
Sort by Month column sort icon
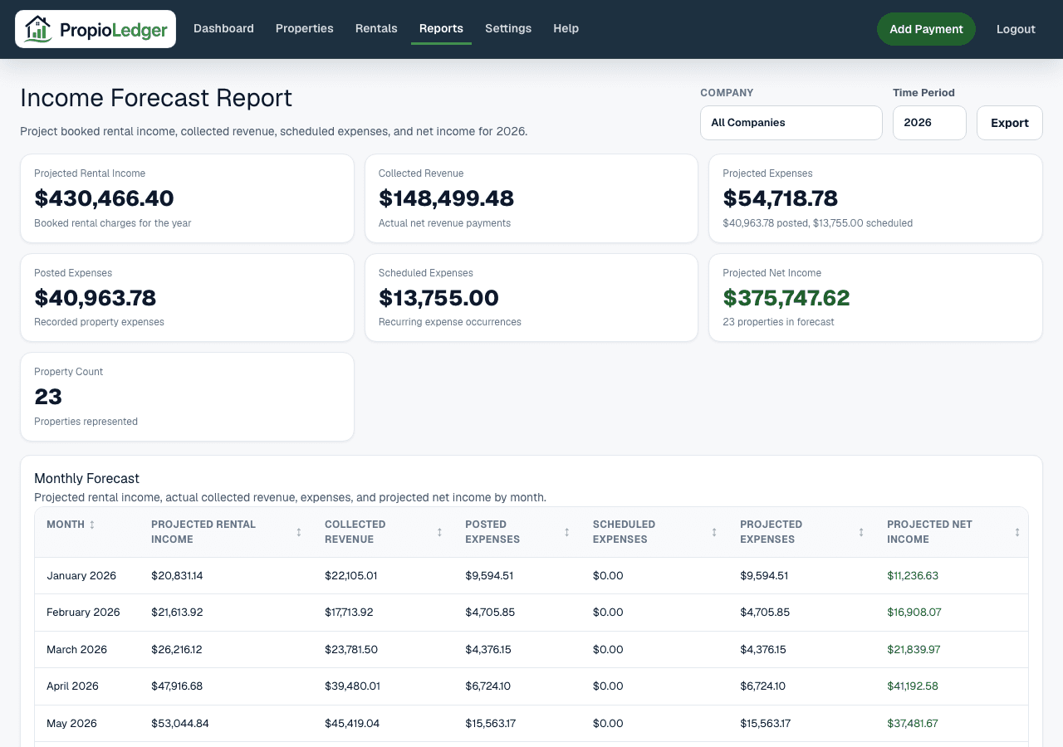click(92, 525)
